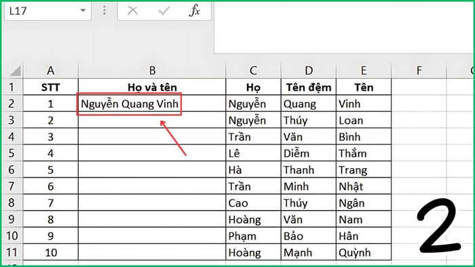Click the STT header cell
Viewport: 475px width, 267px height.
tap(51, 87)
